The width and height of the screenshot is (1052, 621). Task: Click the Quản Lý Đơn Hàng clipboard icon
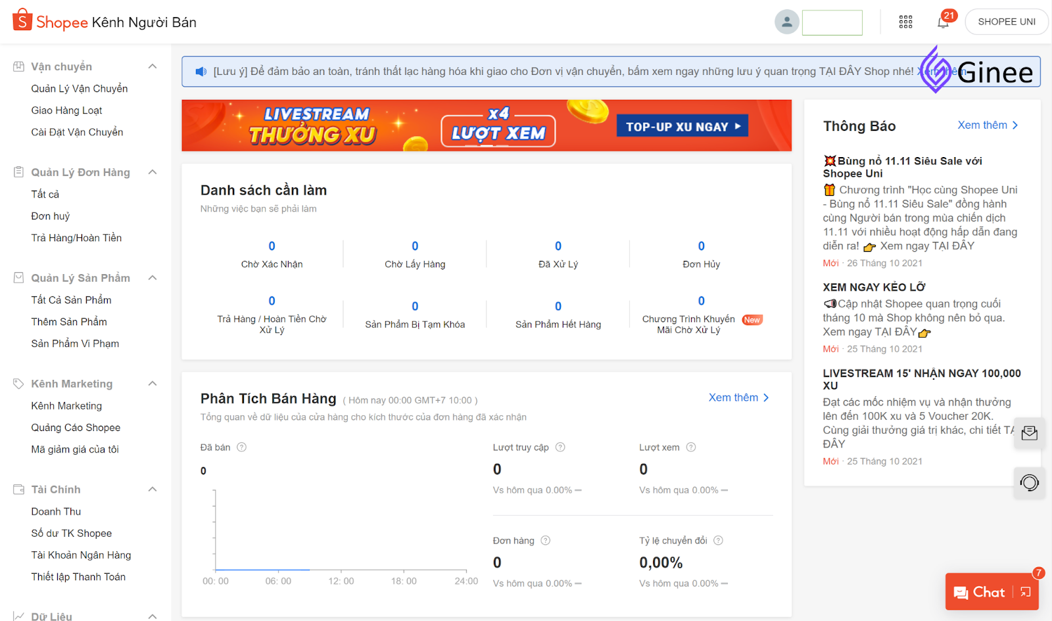coord(19,172)
